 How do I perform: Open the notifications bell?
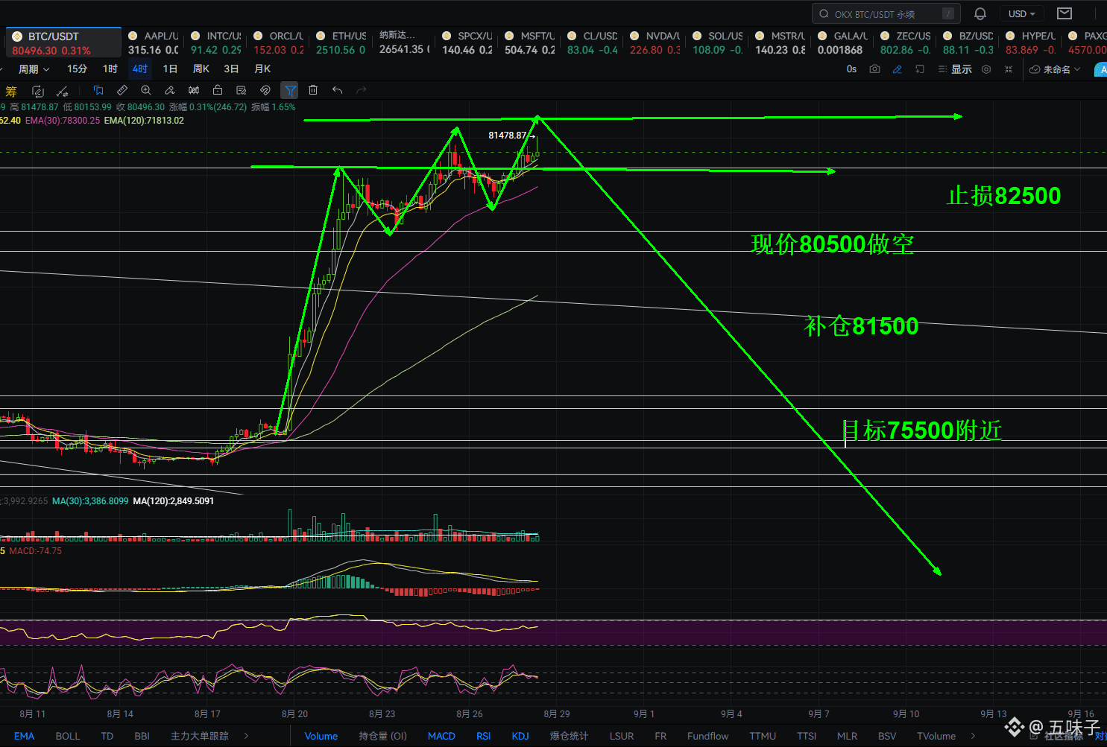(x=980, y=13)
